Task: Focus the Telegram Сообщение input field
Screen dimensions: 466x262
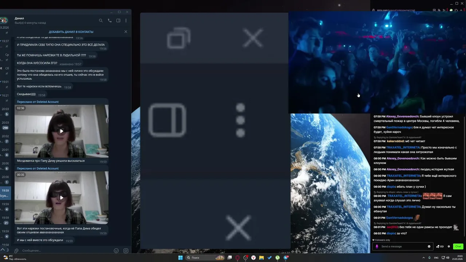Action: click(66, 251)
